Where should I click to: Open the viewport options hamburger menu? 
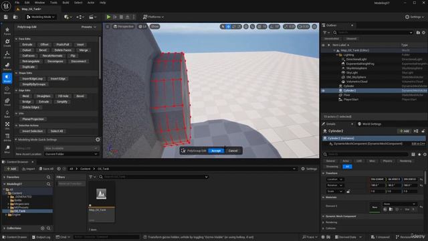(x=108, y=27)
